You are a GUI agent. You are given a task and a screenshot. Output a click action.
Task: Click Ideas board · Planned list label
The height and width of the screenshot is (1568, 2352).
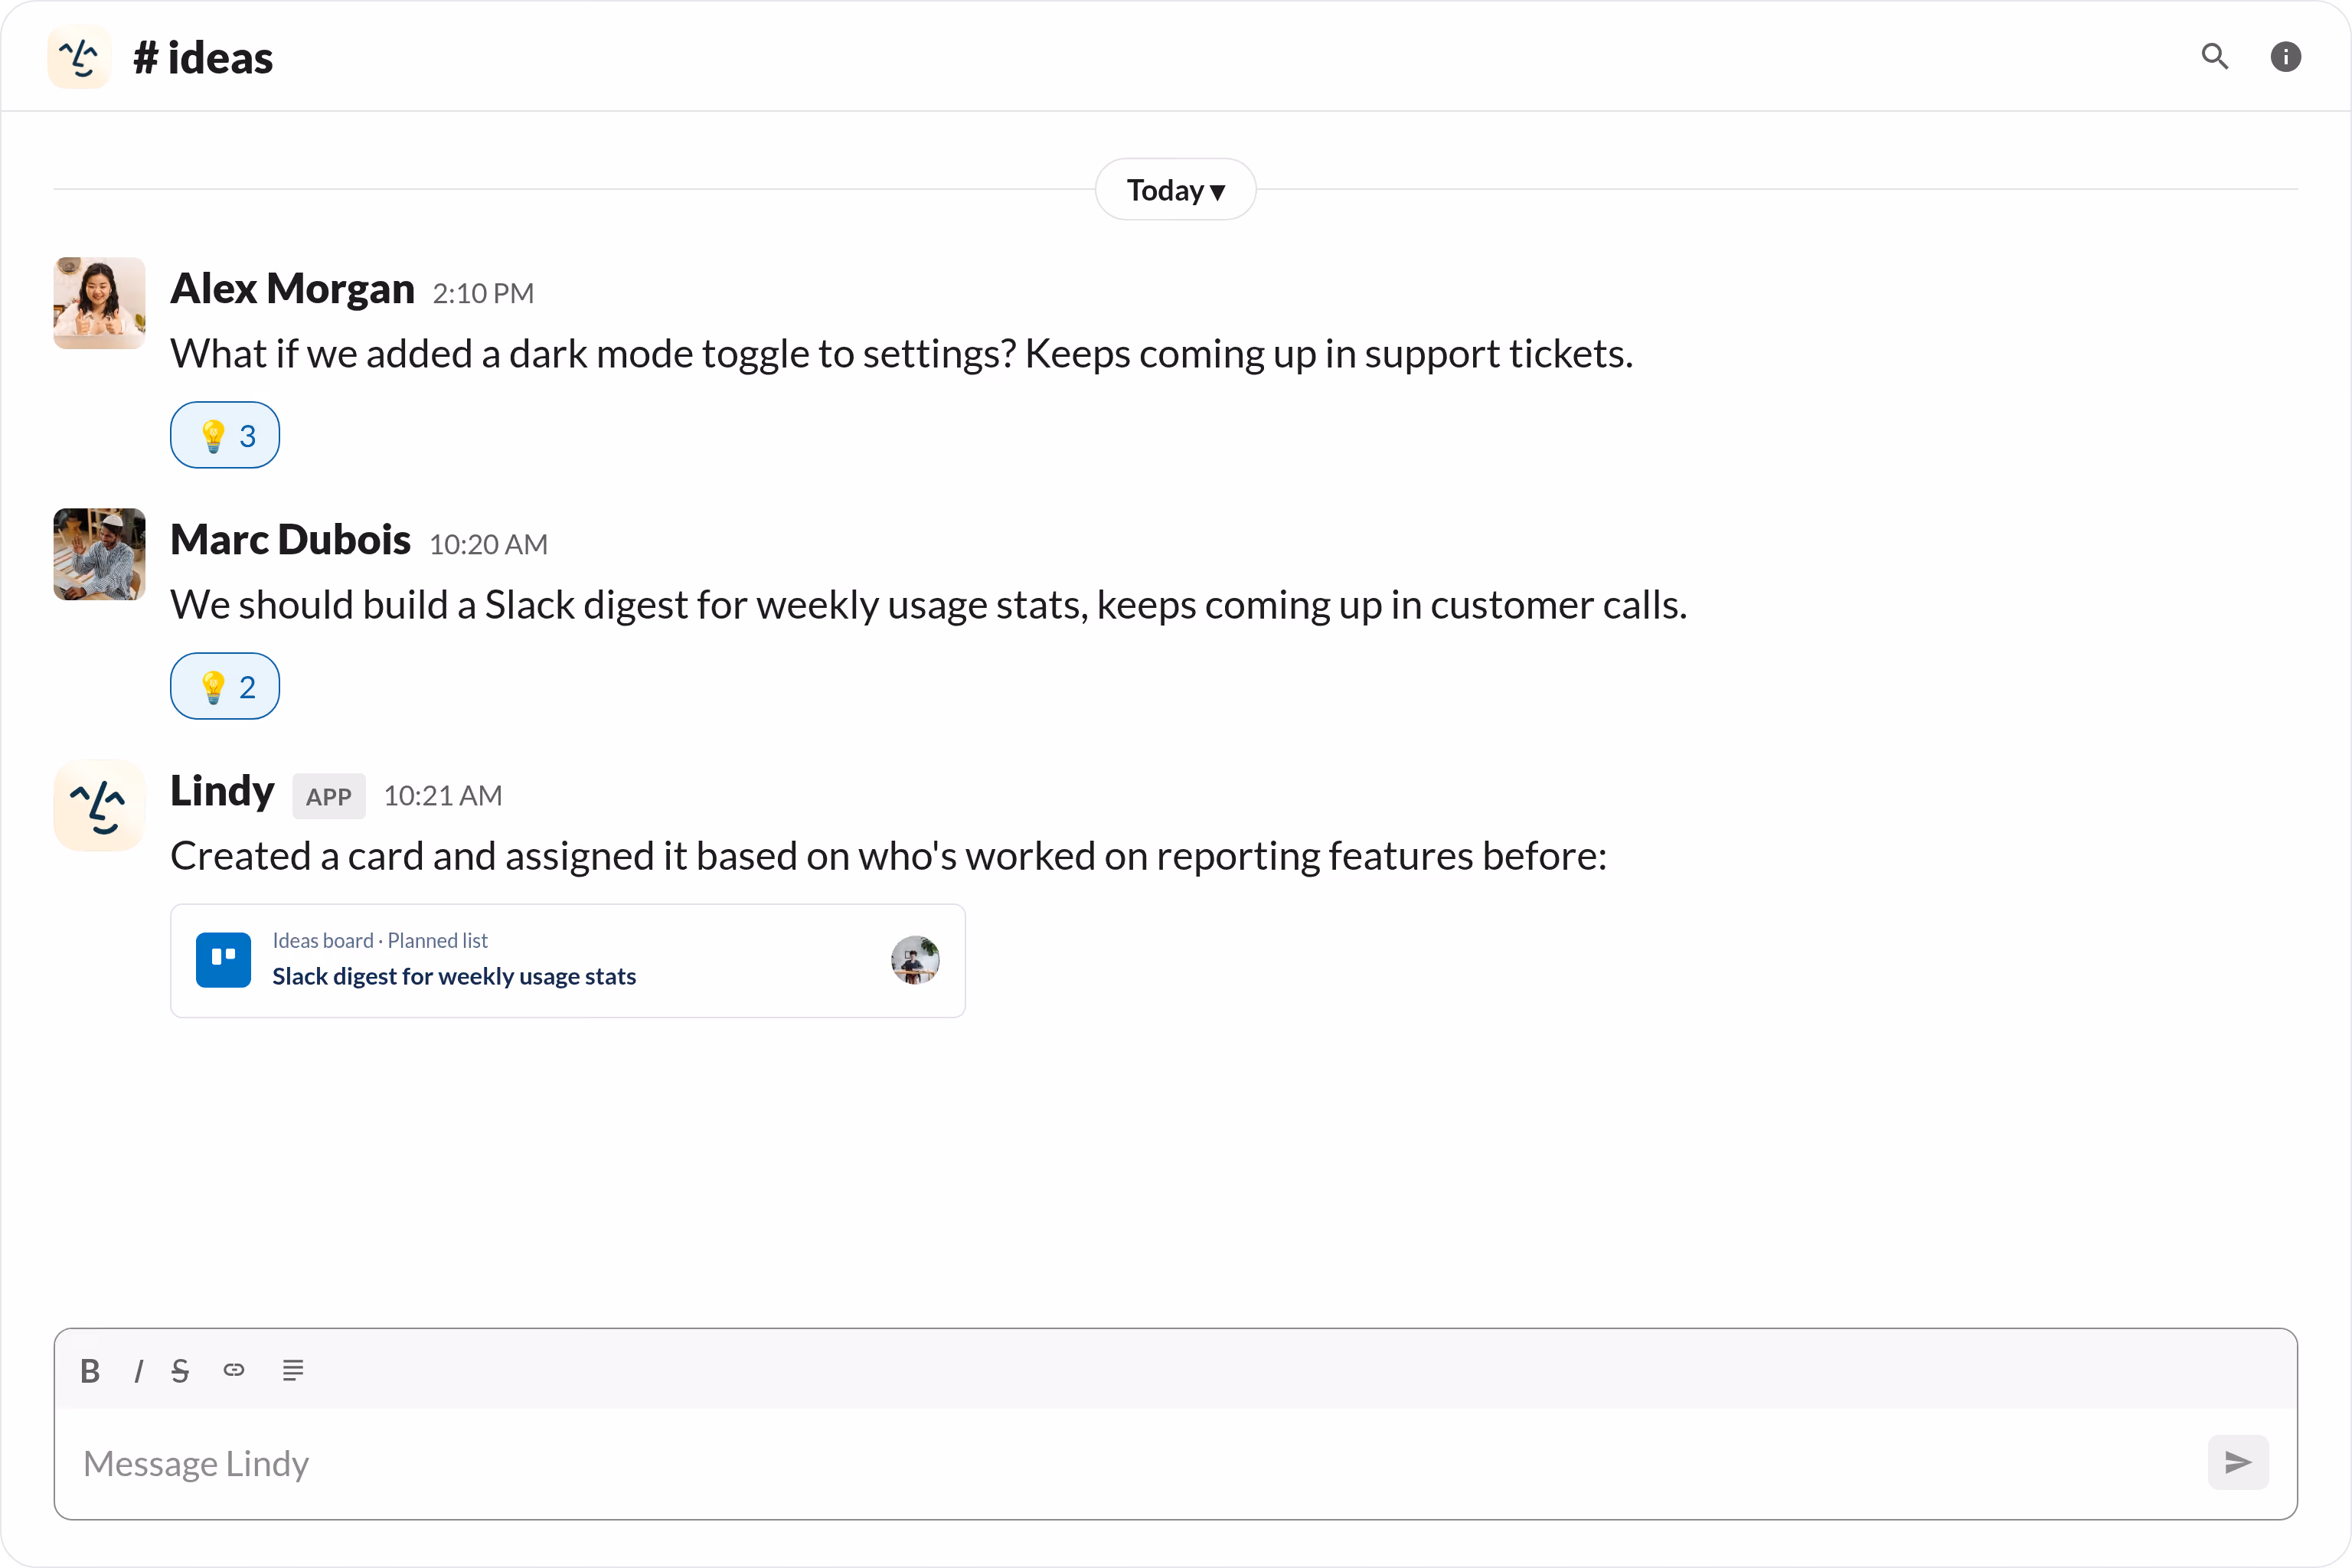[380, 940]
